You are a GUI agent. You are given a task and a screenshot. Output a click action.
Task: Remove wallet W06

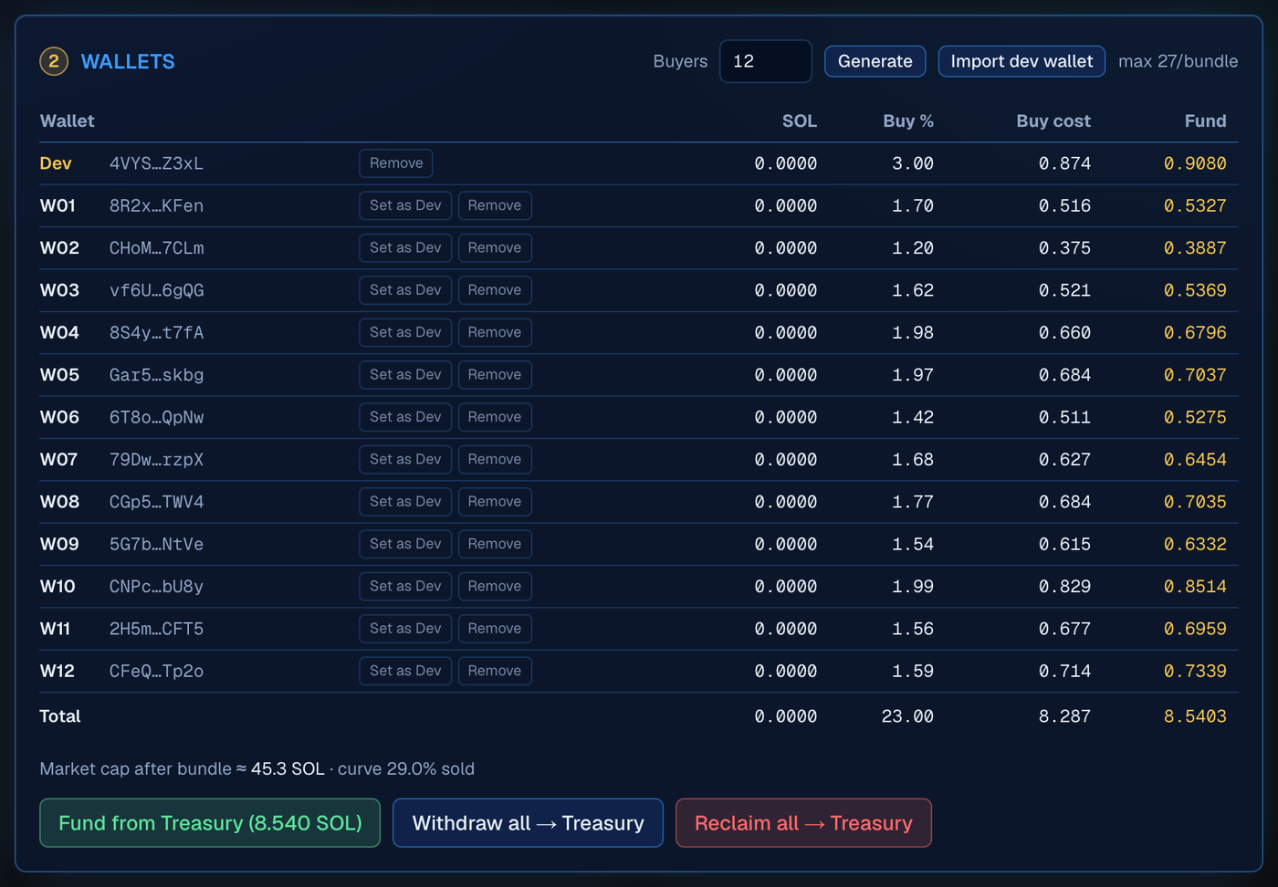495,417
